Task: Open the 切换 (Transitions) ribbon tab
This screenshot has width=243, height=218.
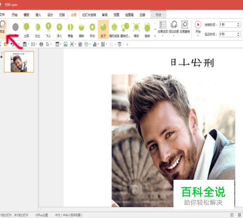Action: tap(62, 15)
